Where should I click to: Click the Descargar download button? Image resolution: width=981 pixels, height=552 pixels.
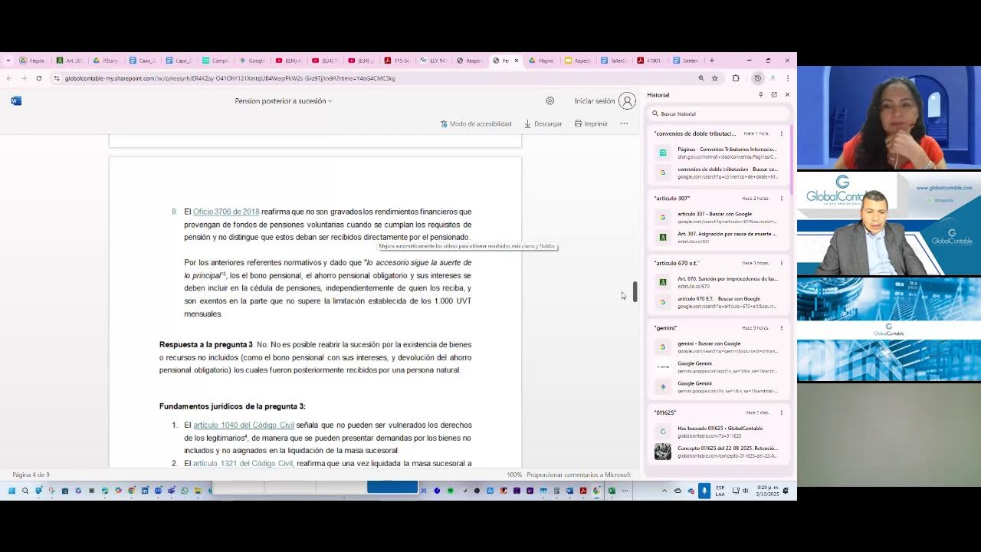pyautogui.click(x=543, y=123)
